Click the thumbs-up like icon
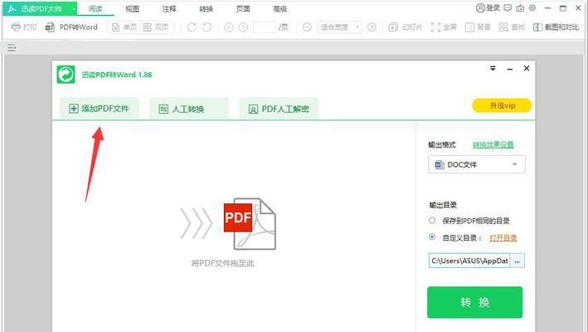This screenshot has width=588, height=332. 520,7
